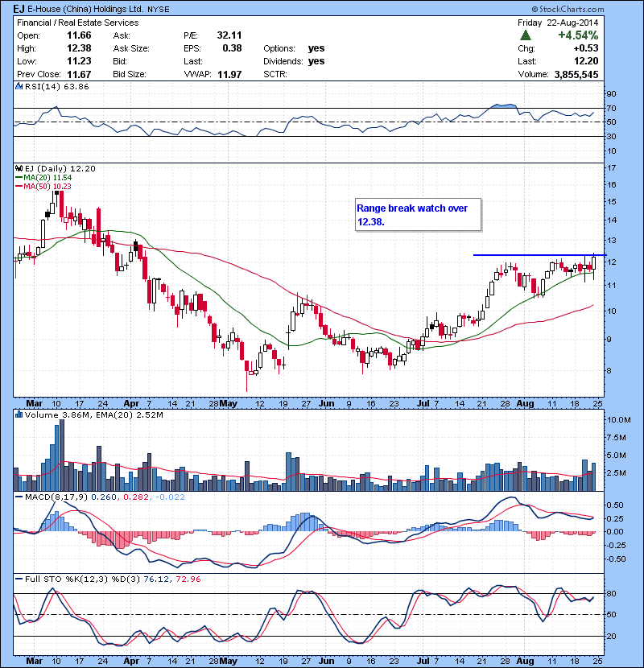Click the MA(20) 11.54 legend text
This screenshot has height=668, width=644.
tap(47, 178)
